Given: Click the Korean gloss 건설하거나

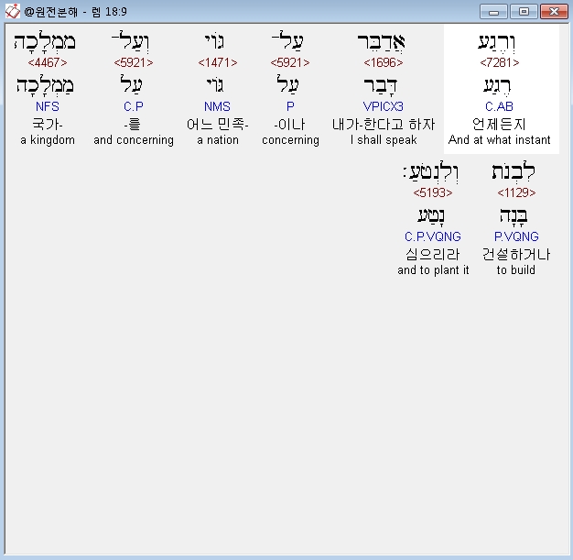Looking at the screenshot, I should click(516, 254).
